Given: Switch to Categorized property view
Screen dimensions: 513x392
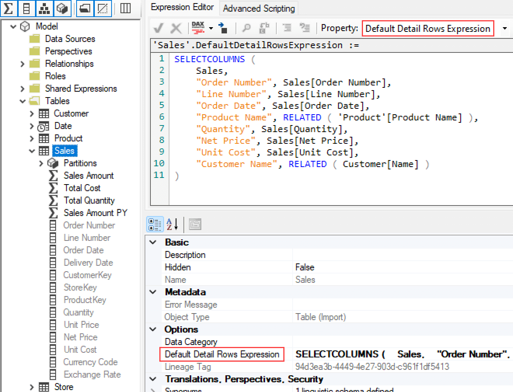Looking at the screenshot, I should coord(155,225).
